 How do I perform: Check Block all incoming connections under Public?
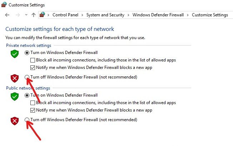33,103
